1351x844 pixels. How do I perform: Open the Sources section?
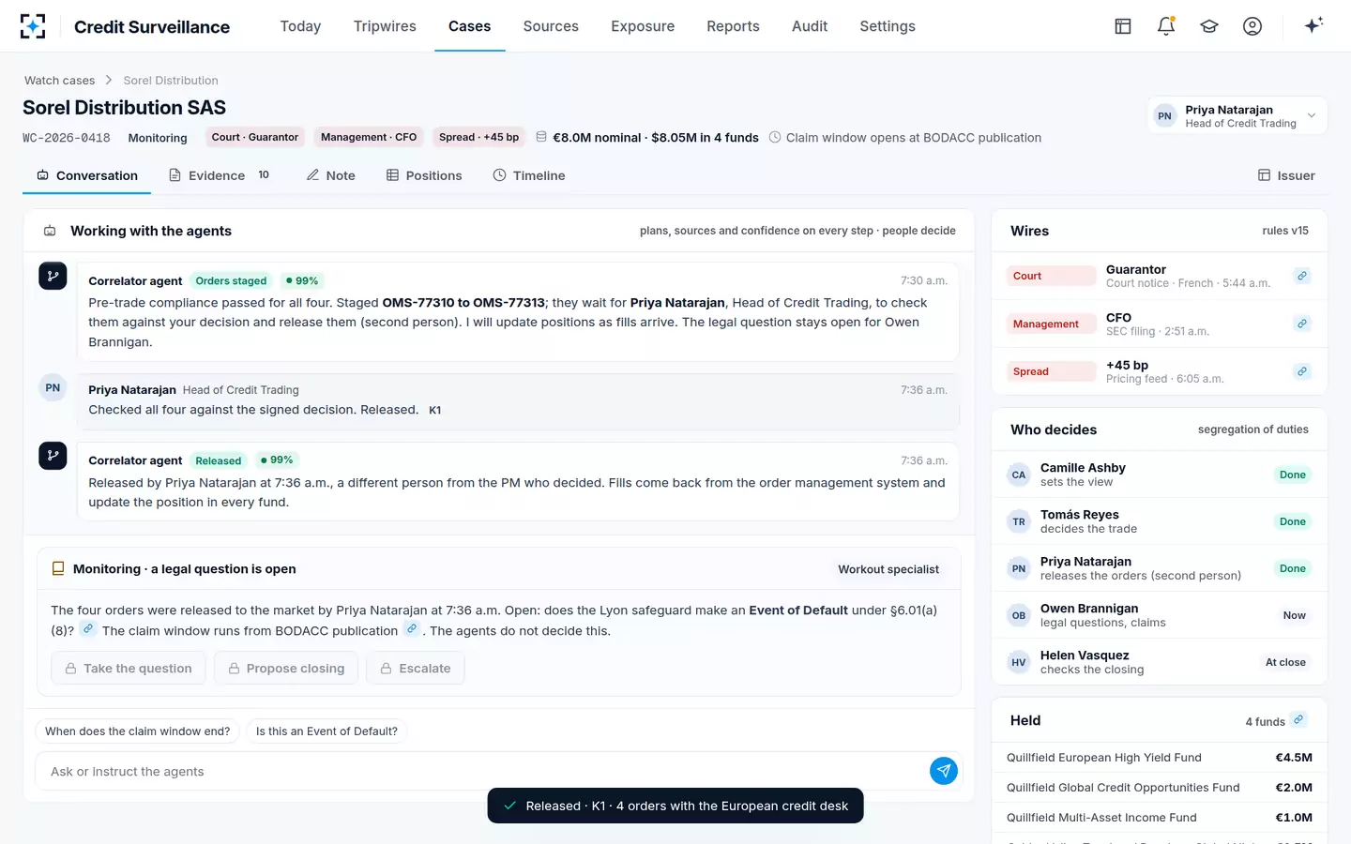(x=551, y=26)
